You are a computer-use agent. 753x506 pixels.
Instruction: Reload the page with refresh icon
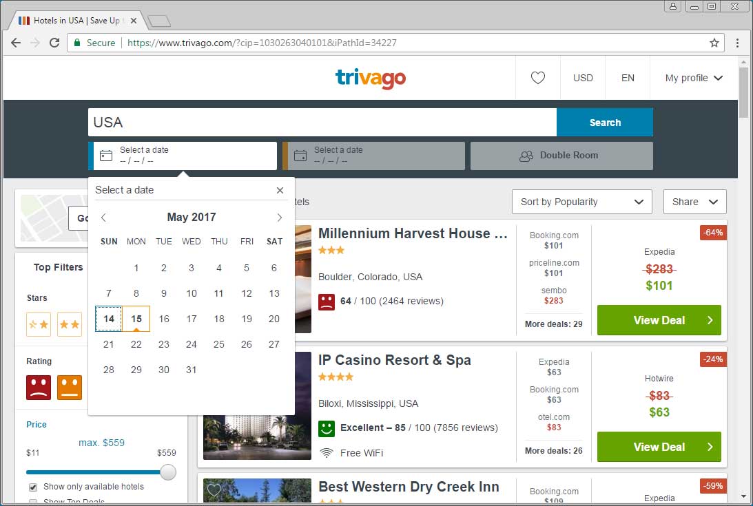tap(54, 43)
